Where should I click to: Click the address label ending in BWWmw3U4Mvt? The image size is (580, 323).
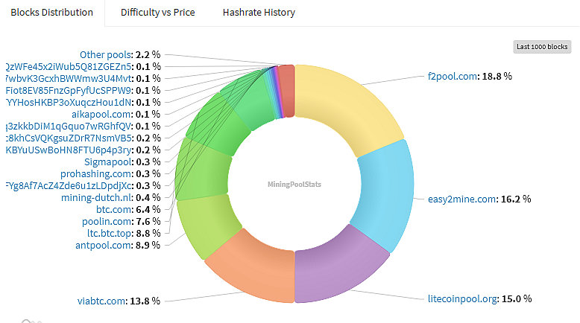69,79
